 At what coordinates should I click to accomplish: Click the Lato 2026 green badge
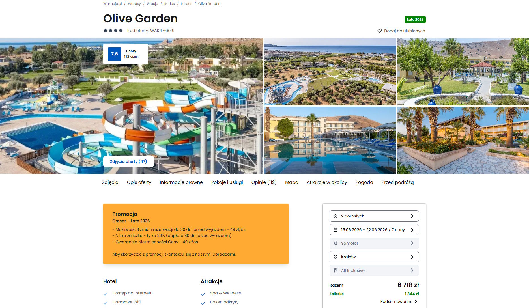click(x=415, y=20)
